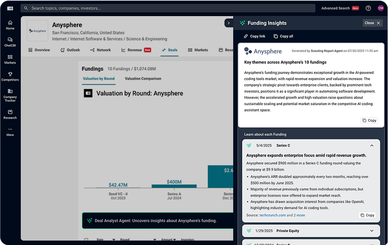388x245 pixels.
Task: Open Research in the sidebar
Action: (x=10, y=114)
